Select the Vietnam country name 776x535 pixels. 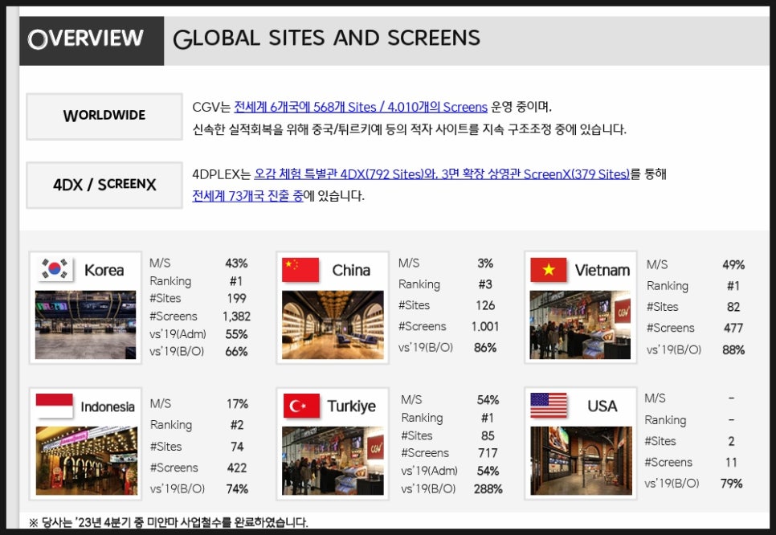click(x=602, y=270)
